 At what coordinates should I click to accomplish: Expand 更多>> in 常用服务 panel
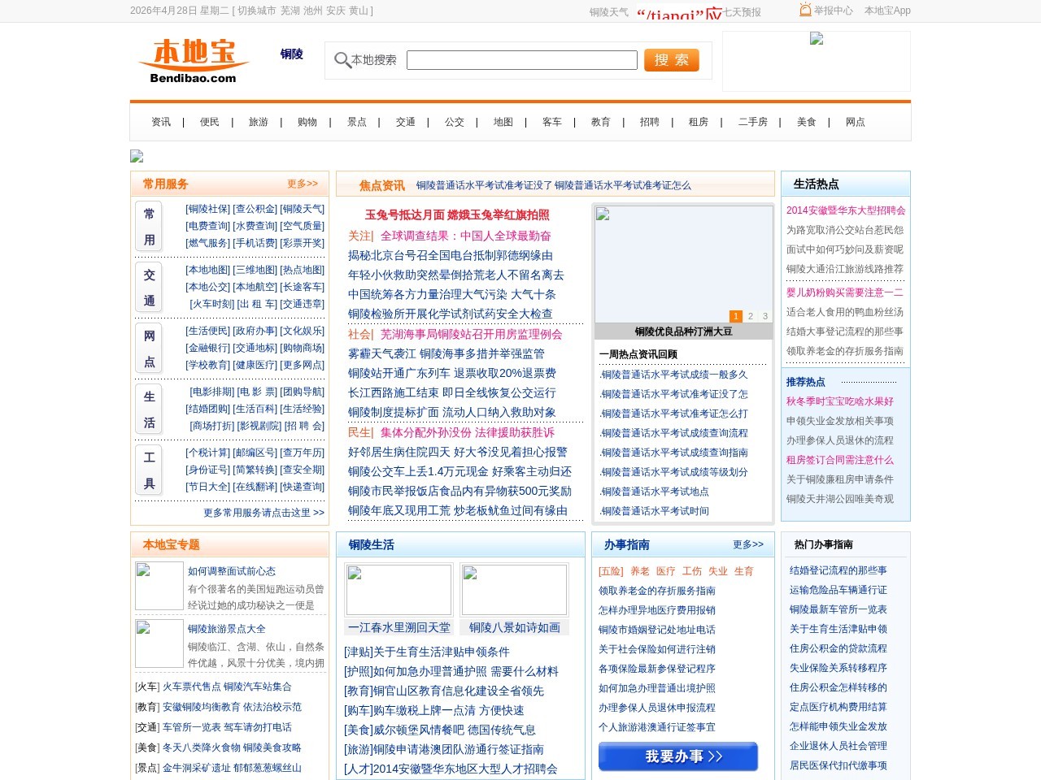(x=303, y=184)
